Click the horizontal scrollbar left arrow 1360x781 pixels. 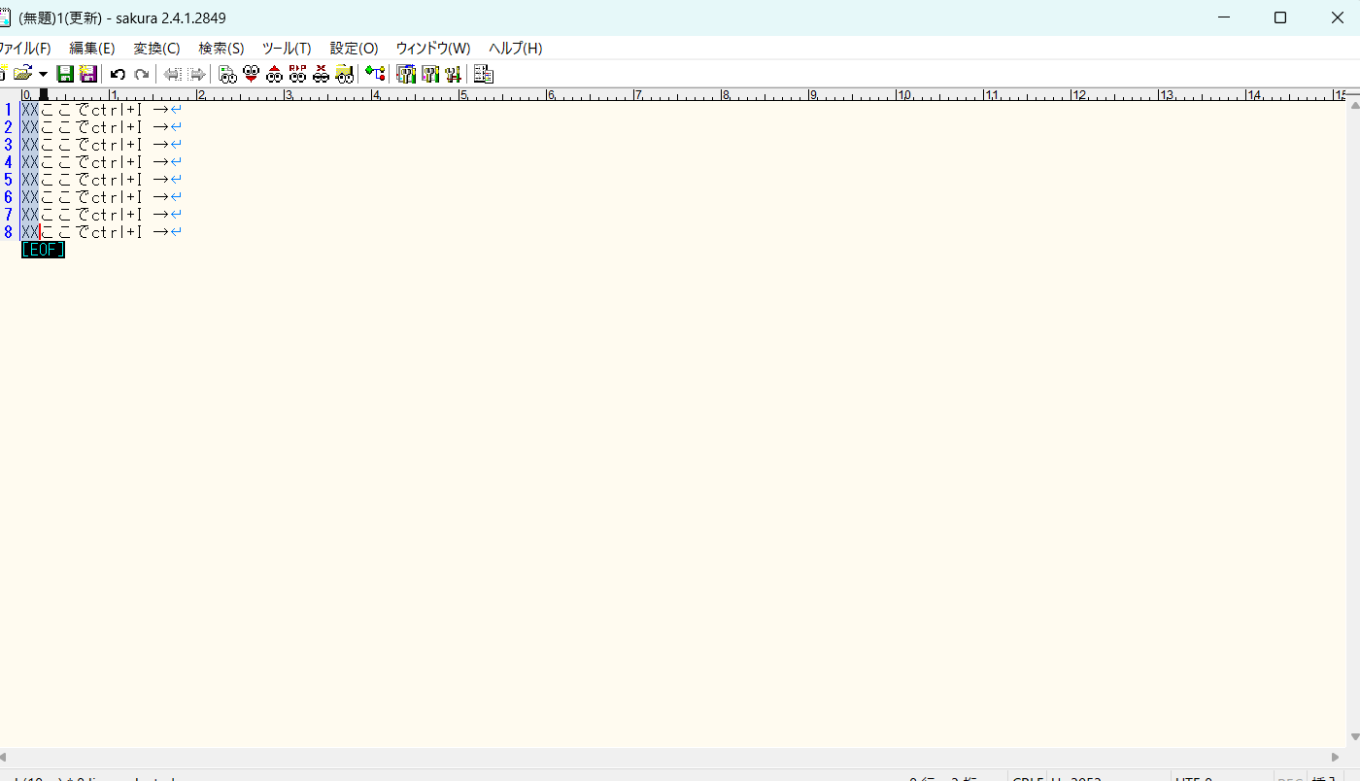click(x=4, y=757)
